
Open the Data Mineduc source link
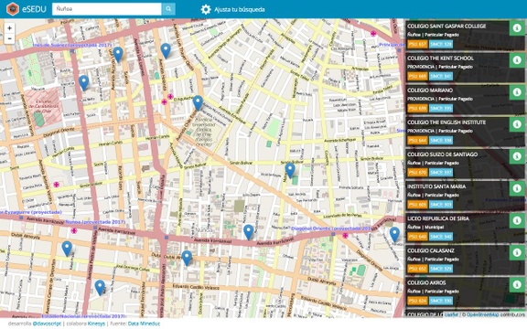click(144, 324)
